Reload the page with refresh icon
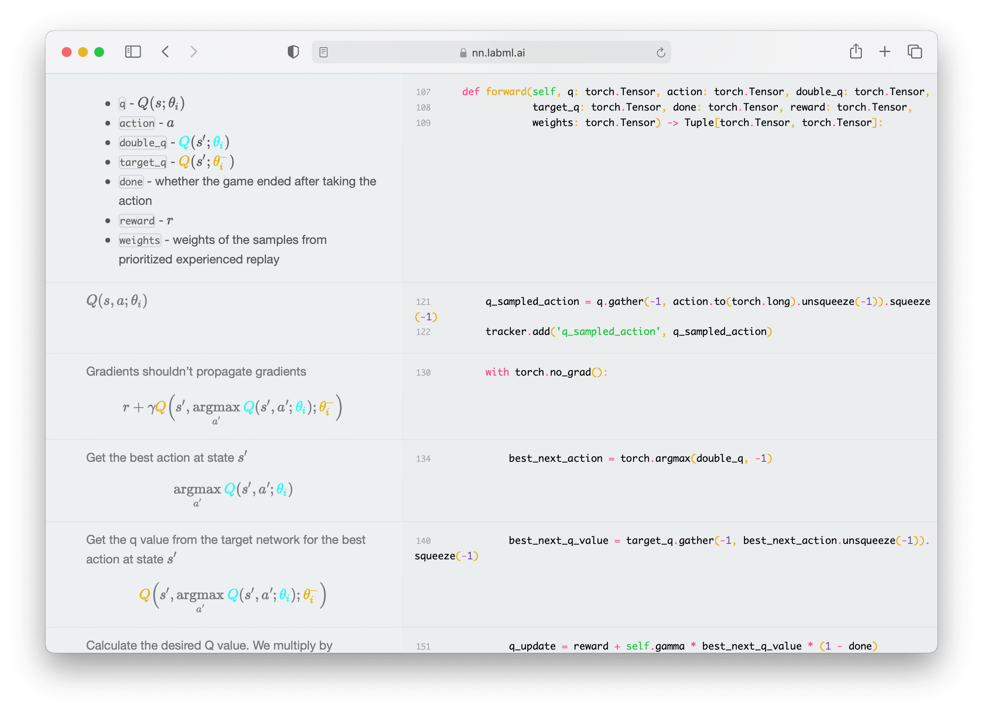983x713 pixels. tap(661, 52)
